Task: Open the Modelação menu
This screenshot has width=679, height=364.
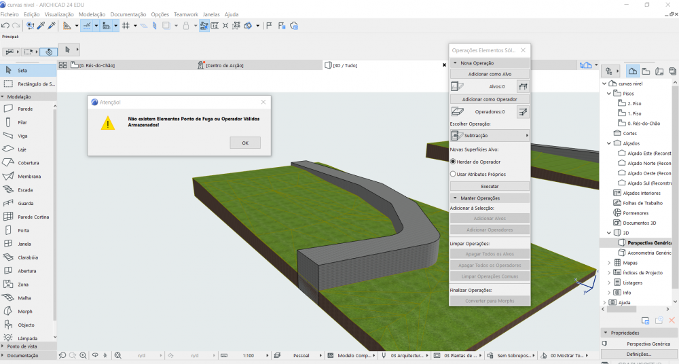Action: (x=92, y=14)
